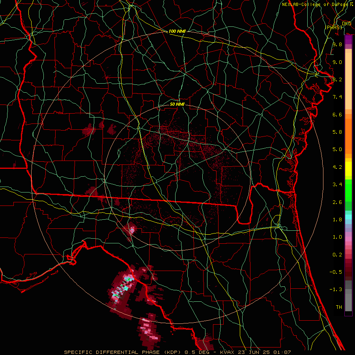
Task: Select the 4.2 scale value
Action: pos(337,167)
